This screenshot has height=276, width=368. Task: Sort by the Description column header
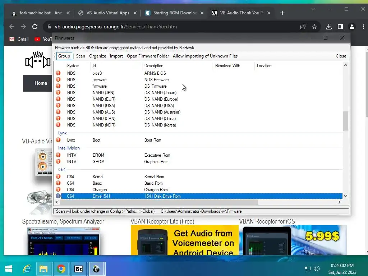pyautogui.click(x=178, y=66)
